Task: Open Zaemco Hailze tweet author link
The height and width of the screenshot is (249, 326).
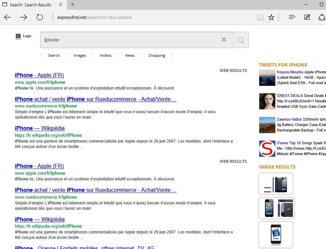Action: coord(289,119)
